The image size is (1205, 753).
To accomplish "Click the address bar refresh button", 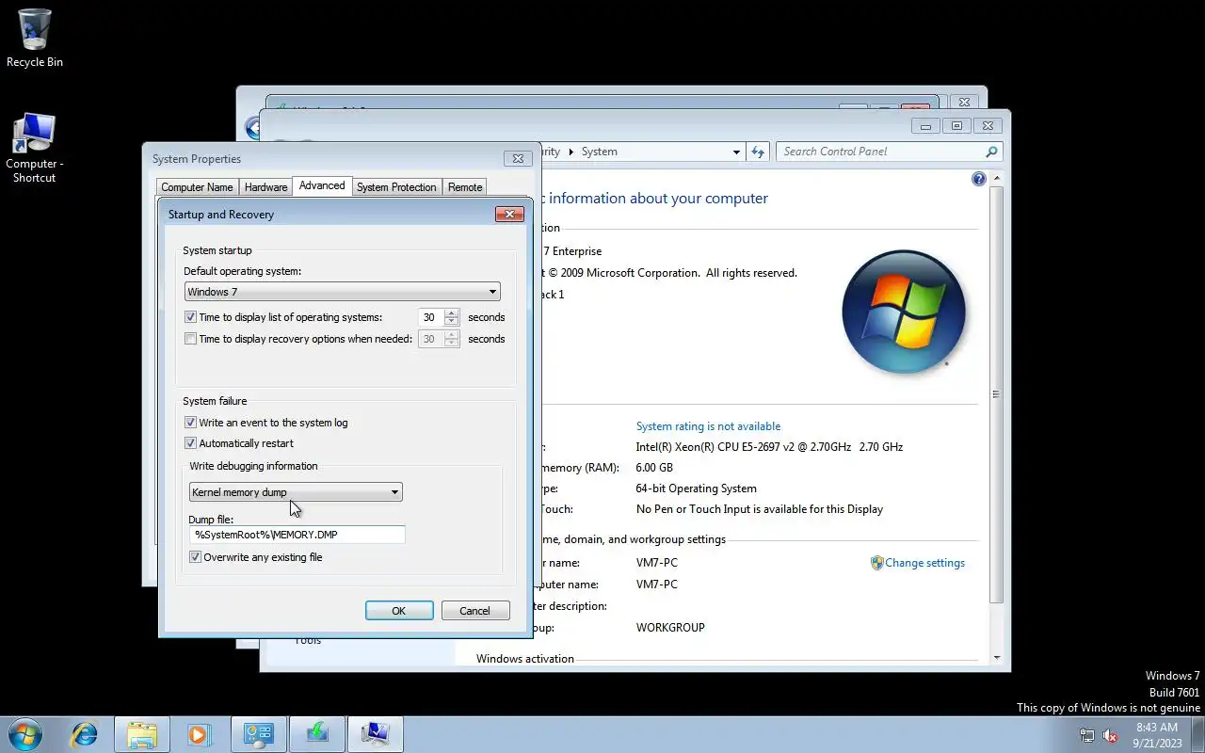I will coord(758,152).
